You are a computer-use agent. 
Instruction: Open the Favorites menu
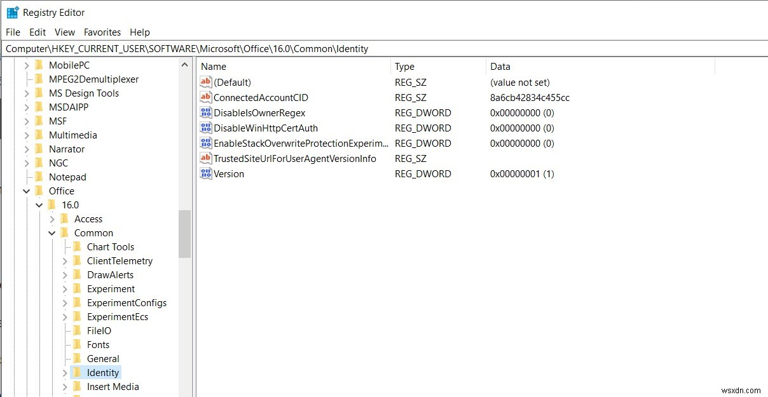102,32
